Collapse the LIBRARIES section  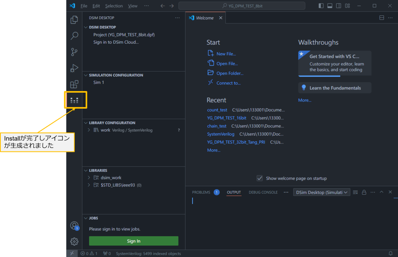click(86, 171)
